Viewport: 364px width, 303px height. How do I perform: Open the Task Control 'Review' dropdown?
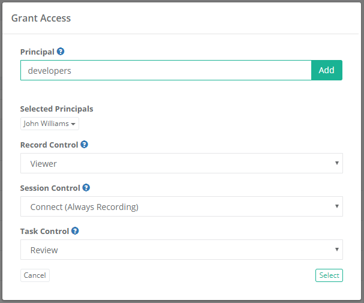pos(181,250)
